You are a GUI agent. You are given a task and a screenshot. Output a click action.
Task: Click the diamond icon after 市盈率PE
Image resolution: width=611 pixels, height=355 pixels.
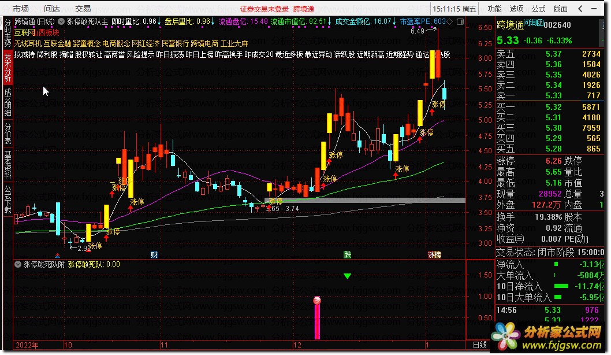point(450,21)
